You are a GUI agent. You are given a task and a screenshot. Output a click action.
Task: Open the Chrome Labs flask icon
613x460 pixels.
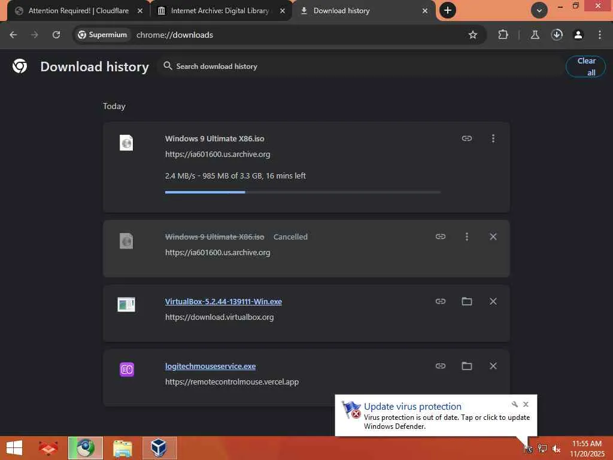535,35
